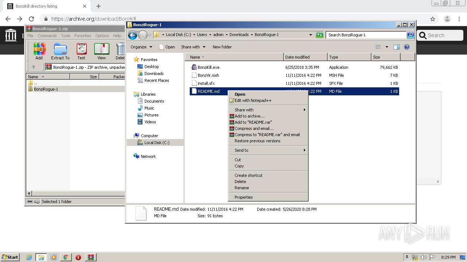Click Explorer Forward navigation button
Screen dimensions: 467x262
pos(143,35)
